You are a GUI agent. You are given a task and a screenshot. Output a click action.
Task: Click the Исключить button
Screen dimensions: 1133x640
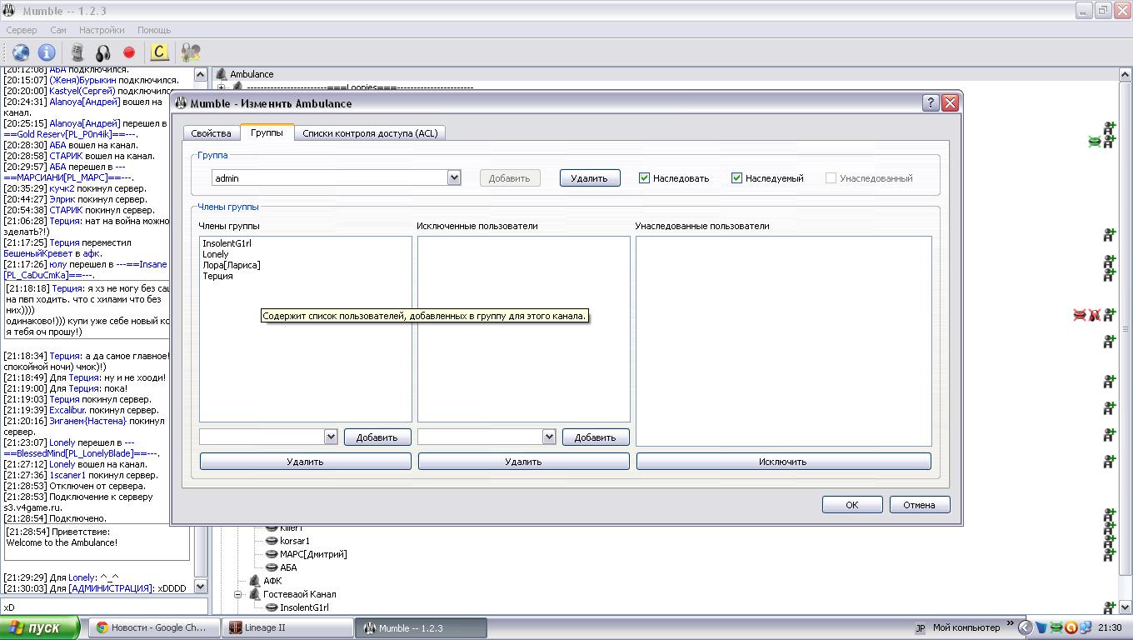(783, 462)
